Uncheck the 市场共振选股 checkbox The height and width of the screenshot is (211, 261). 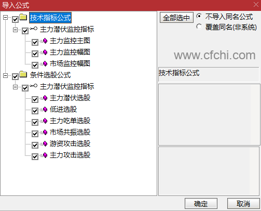[x=35, y=134]
